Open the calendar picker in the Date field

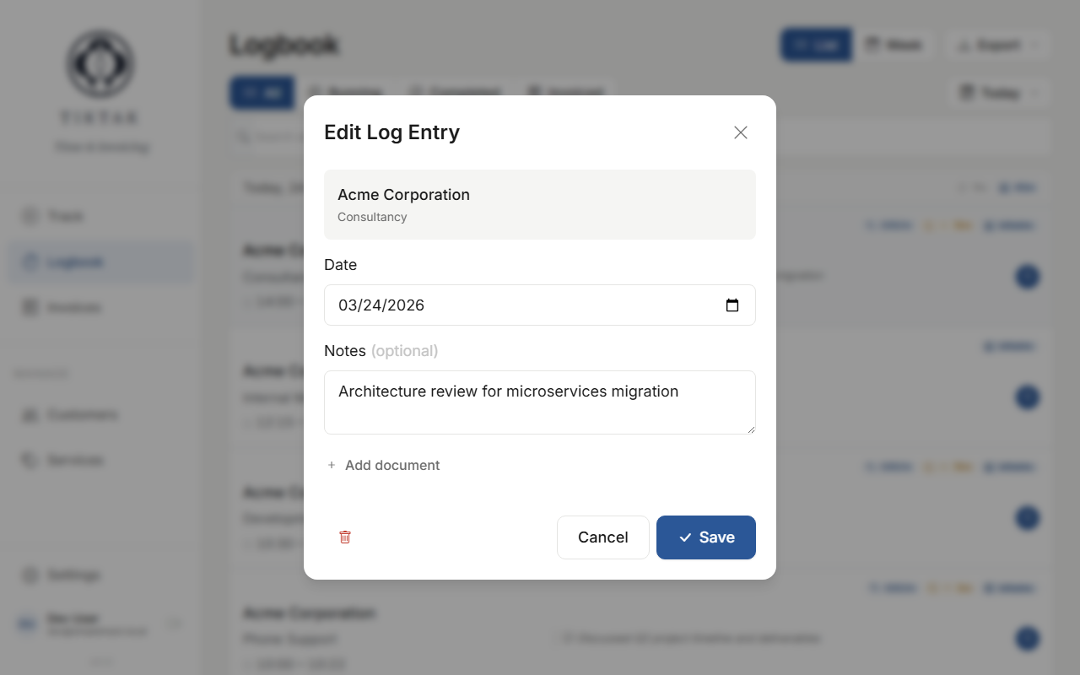pos(732,305)
